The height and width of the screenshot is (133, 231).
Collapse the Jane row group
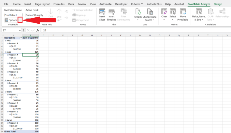click(6, 52)
